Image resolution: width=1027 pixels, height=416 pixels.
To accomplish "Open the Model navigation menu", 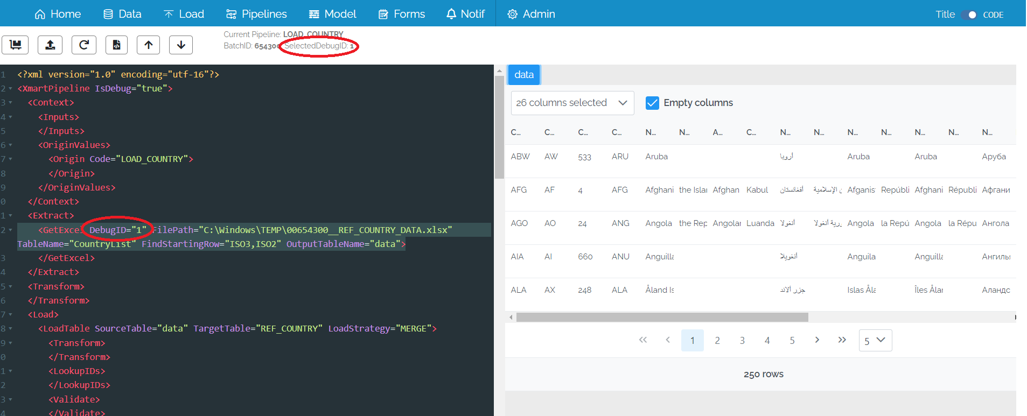I will click(x=332, y=14).
